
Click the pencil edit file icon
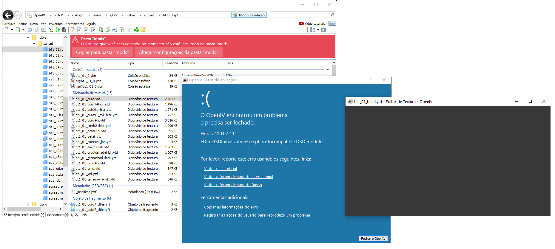(73, 30)
